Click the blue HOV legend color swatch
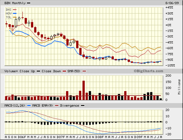 point(15,13)
